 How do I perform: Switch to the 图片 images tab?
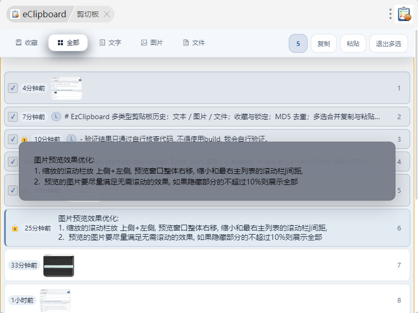pos(152,42)
